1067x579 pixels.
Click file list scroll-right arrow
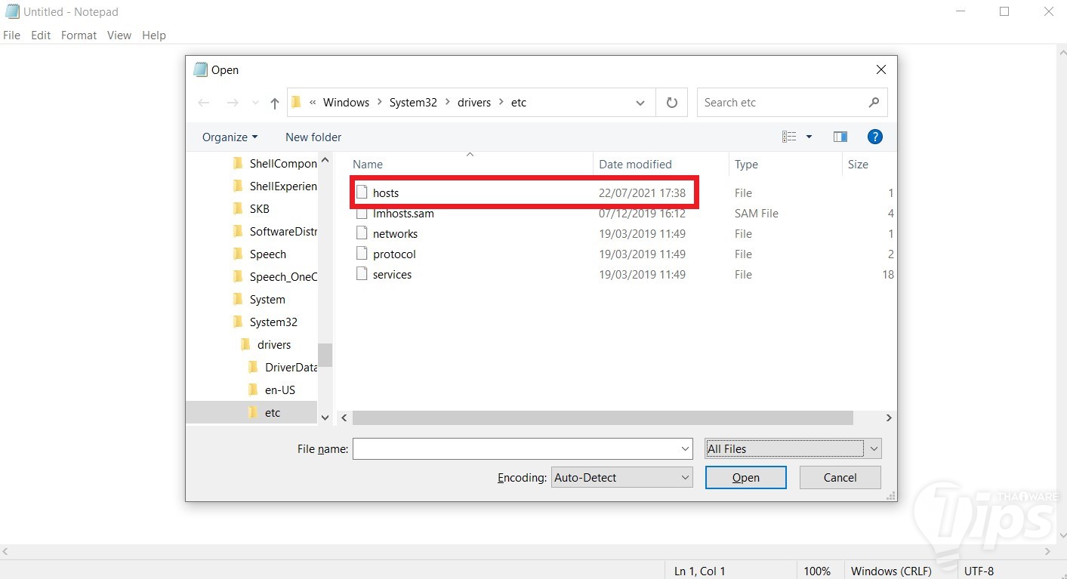[x=889, y=417]
